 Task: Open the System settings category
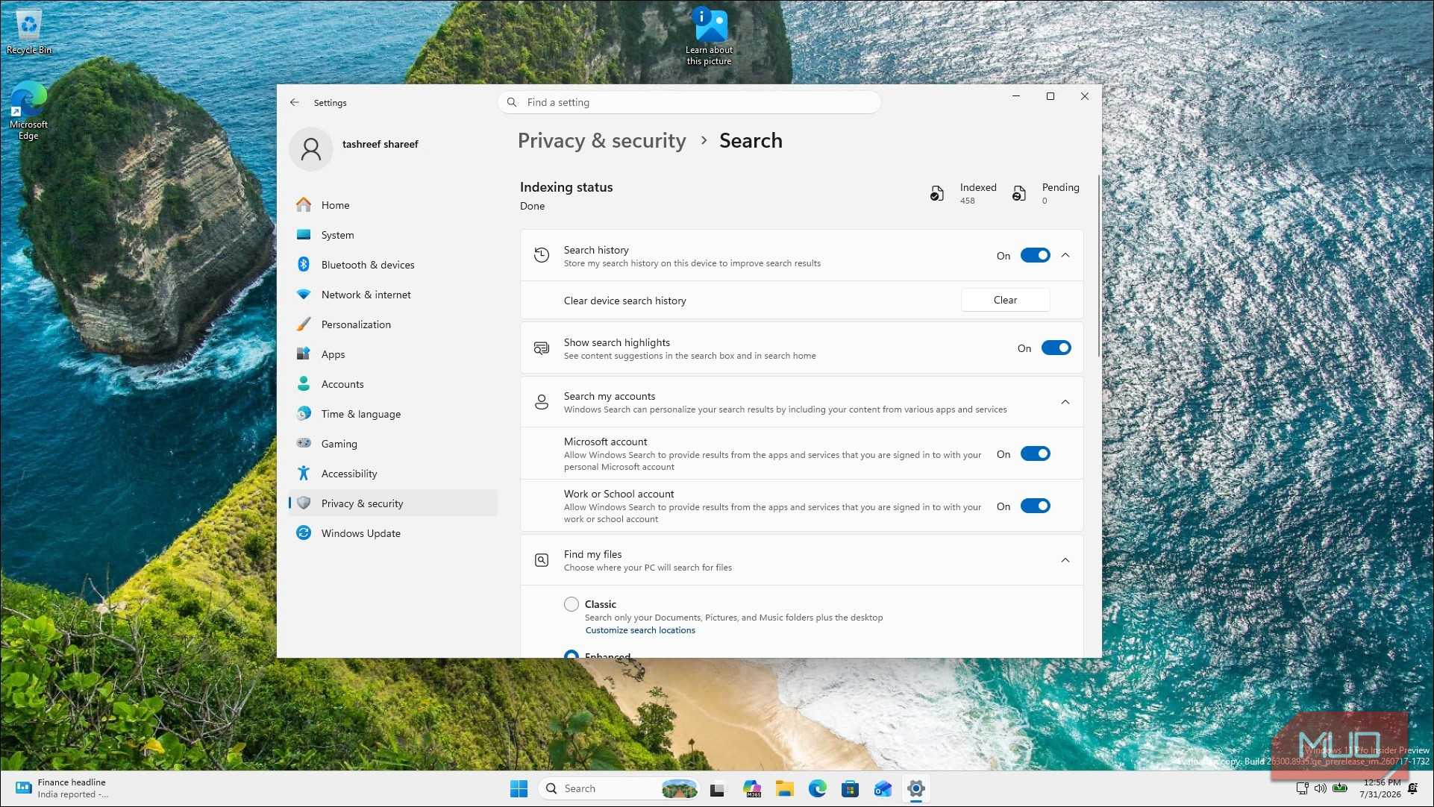click(x=393, y=234)
